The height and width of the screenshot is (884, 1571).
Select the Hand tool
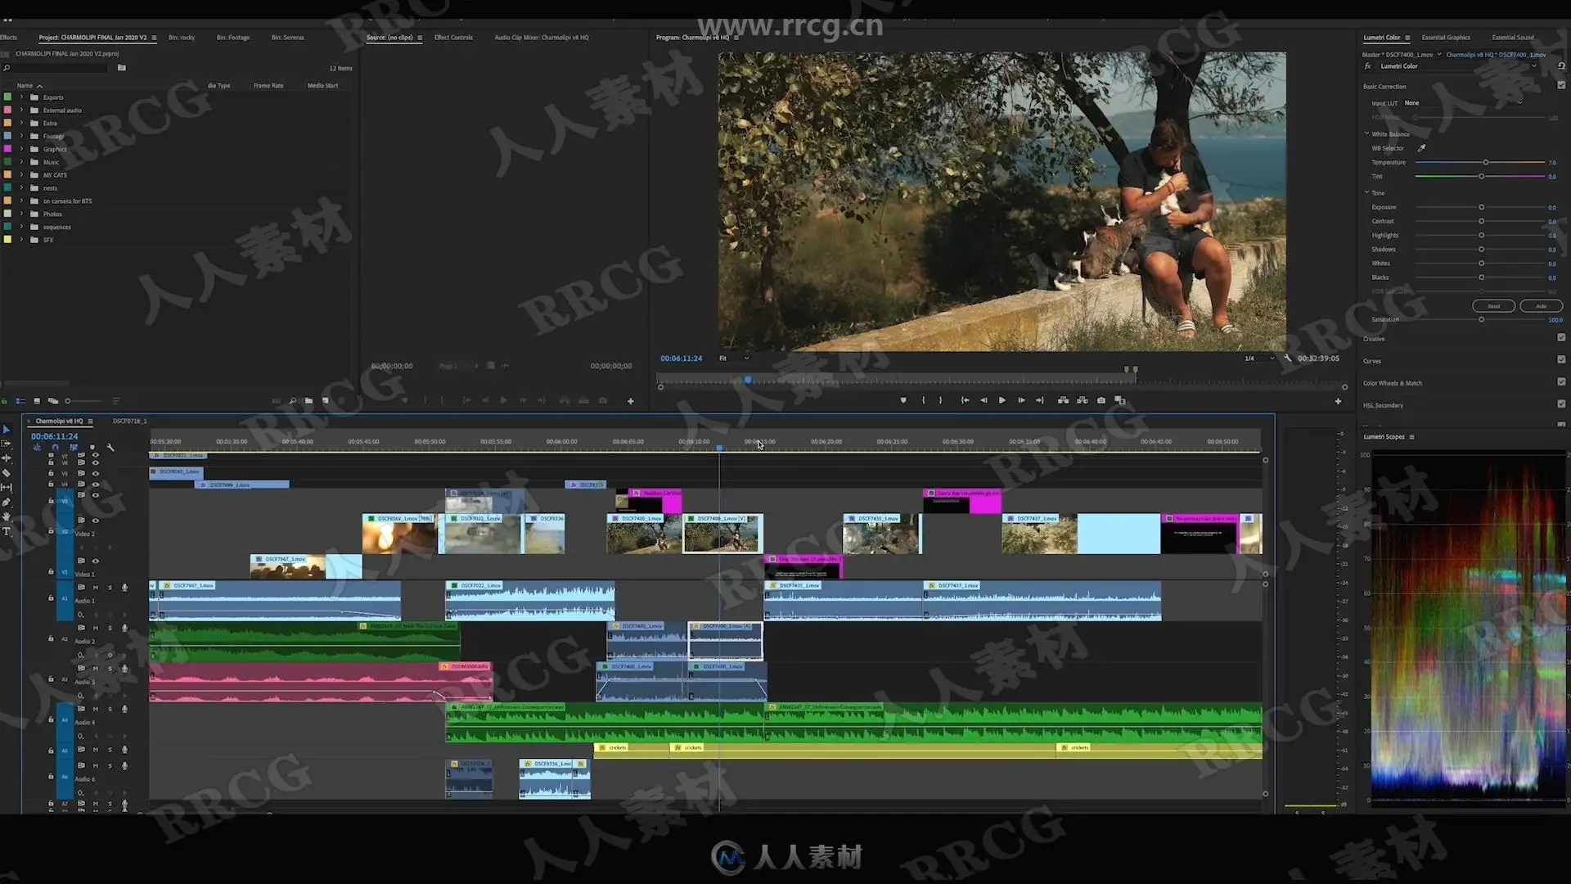(x=7, y=516)
